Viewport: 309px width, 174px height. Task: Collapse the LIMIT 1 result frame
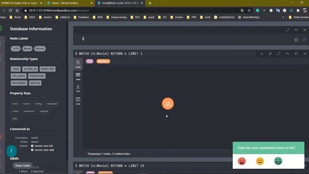coord(288,54)
